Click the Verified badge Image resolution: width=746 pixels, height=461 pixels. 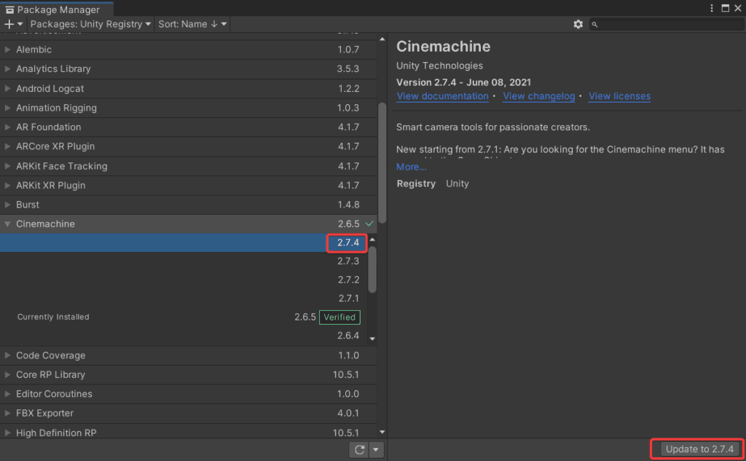coord(339,318)
